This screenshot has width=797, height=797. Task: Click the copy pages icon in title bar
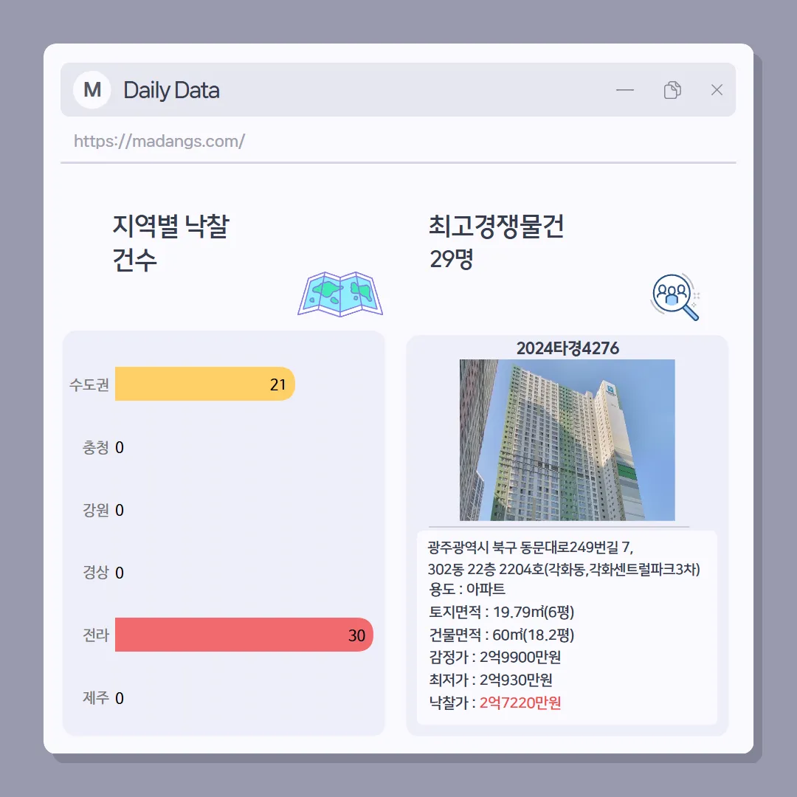(x=672, y=90)
